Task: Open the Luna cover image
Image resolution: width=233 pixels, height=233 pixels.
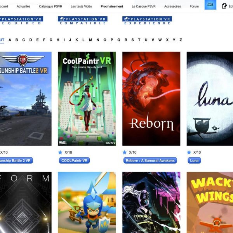Action: (210, 99)
